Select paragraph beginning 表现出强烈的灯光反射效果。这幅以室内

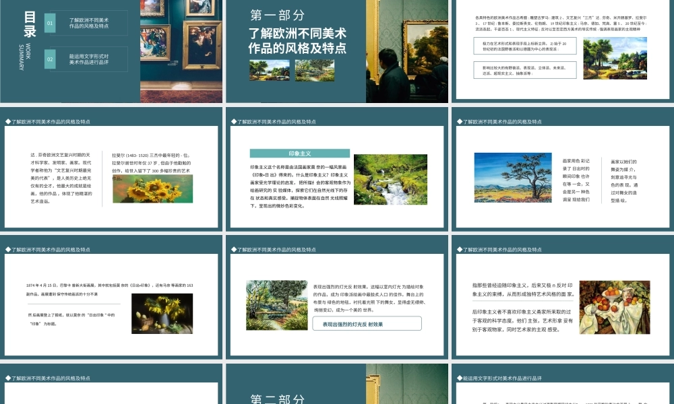click(x=369, y=298)
